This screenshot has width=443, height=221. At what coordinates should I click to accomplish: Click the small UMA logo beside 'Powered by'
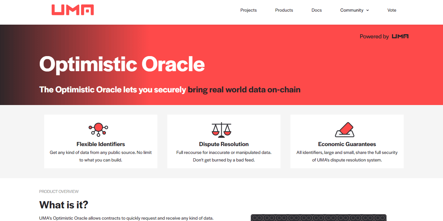(x=400, y=36)
